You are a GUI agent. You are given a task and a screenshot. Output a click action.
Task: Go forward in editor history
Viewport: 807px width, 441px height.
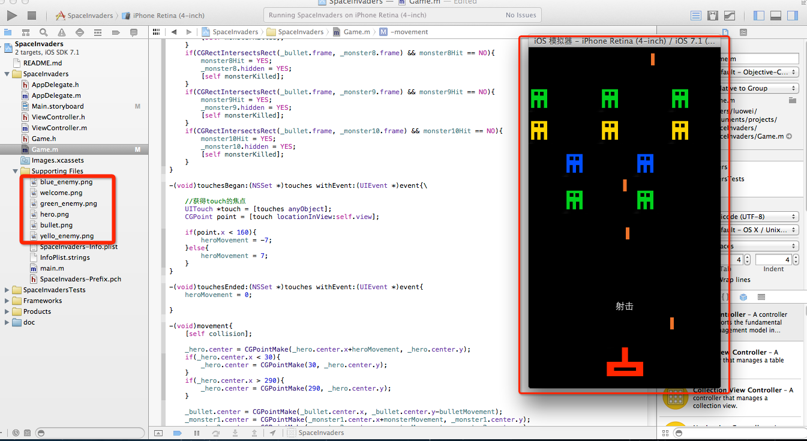[189, 32]
